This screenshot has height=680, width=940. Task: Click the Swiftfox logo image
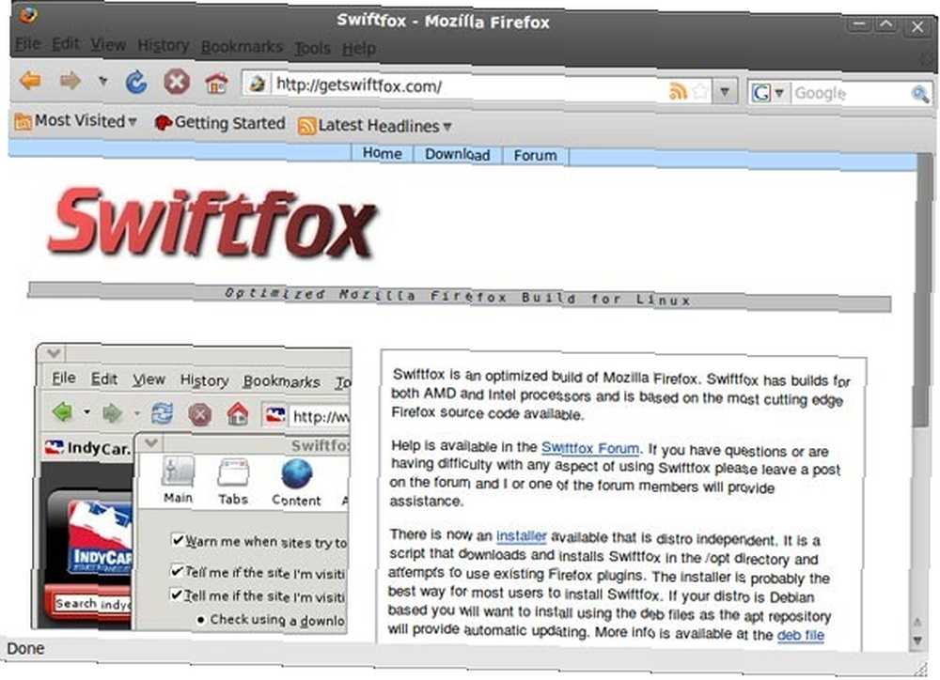click(214, 224)
